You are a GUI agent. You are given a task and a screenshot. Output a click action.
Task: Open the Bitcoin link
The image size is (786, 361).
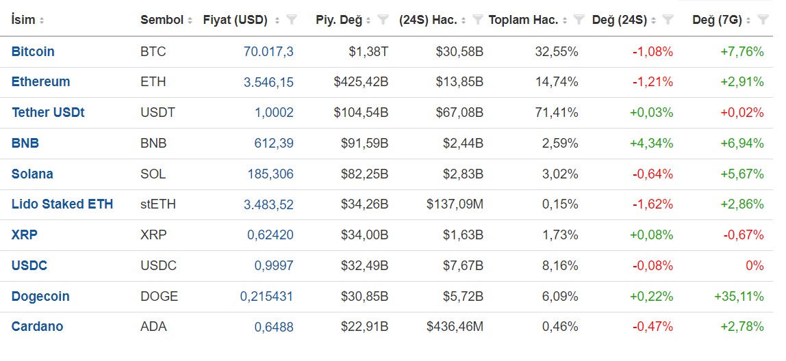tap(33, 51)
